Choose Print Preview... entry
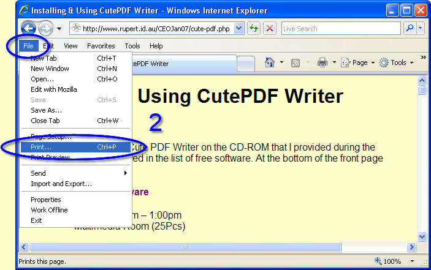Screen dimensions: 431x270 pos(75,157)
